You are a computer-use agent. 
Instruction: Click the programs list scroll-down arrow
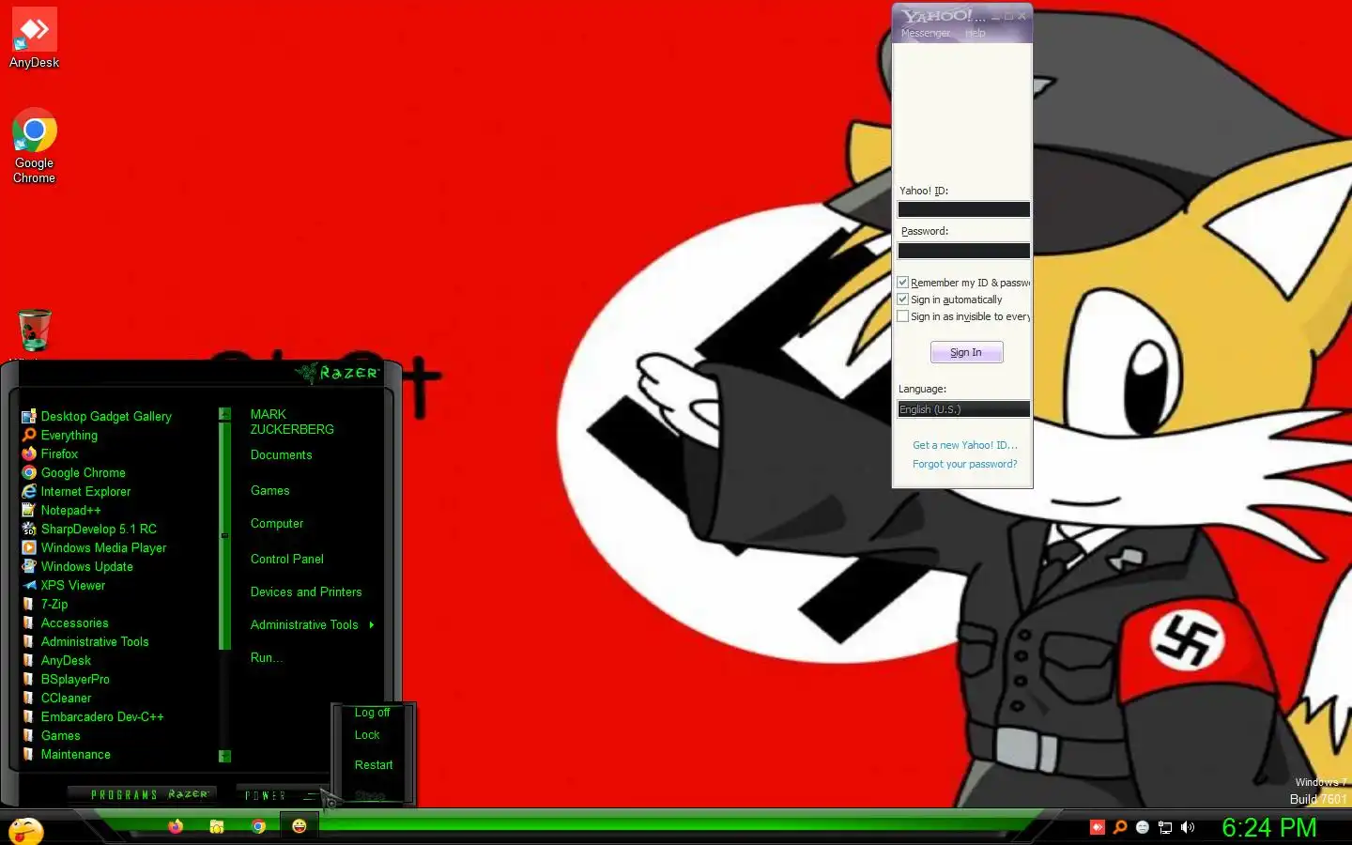[x=224, y=756]
